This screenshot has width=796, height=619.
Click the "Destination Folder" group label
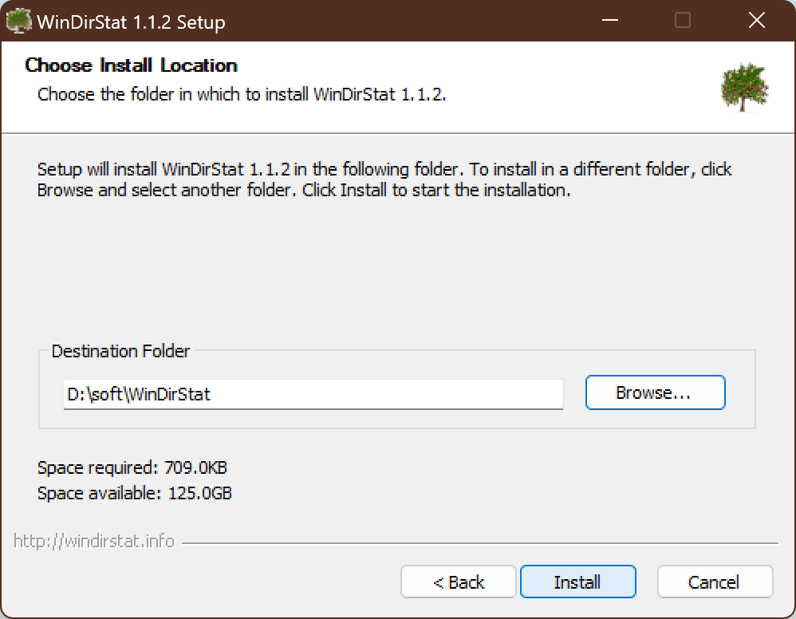[x=120, y=351]
